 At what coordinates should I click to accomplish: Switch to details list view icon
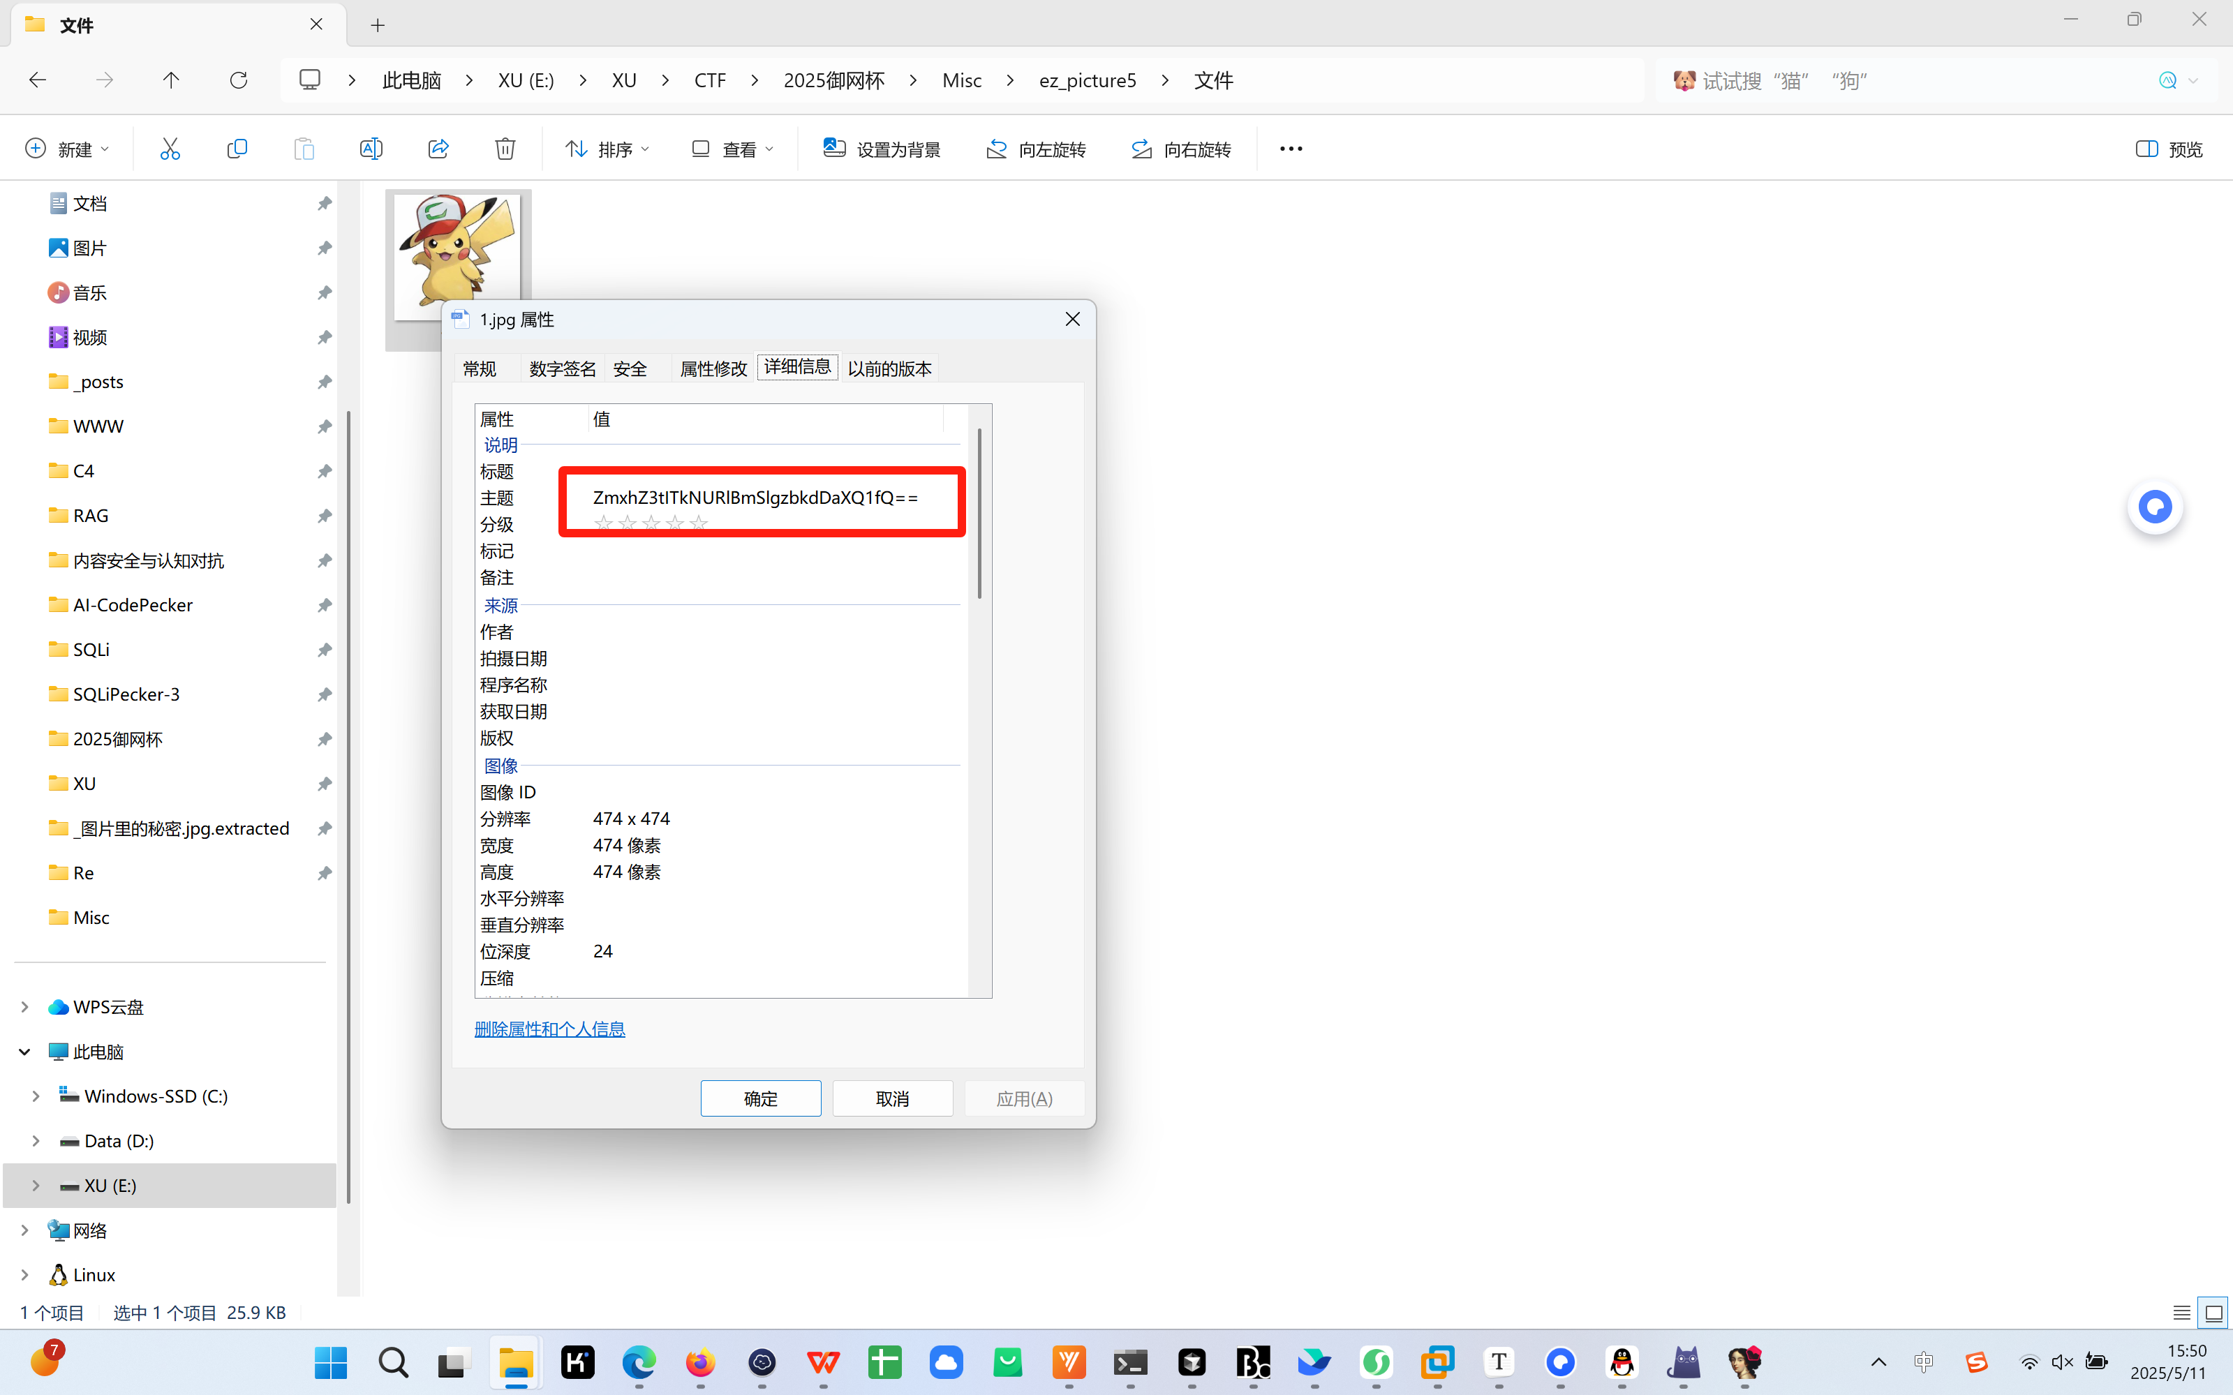click(x=2181, y=1312)
